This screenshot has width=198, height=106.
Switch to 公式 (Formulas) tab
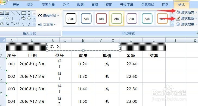tap(66, 5)
